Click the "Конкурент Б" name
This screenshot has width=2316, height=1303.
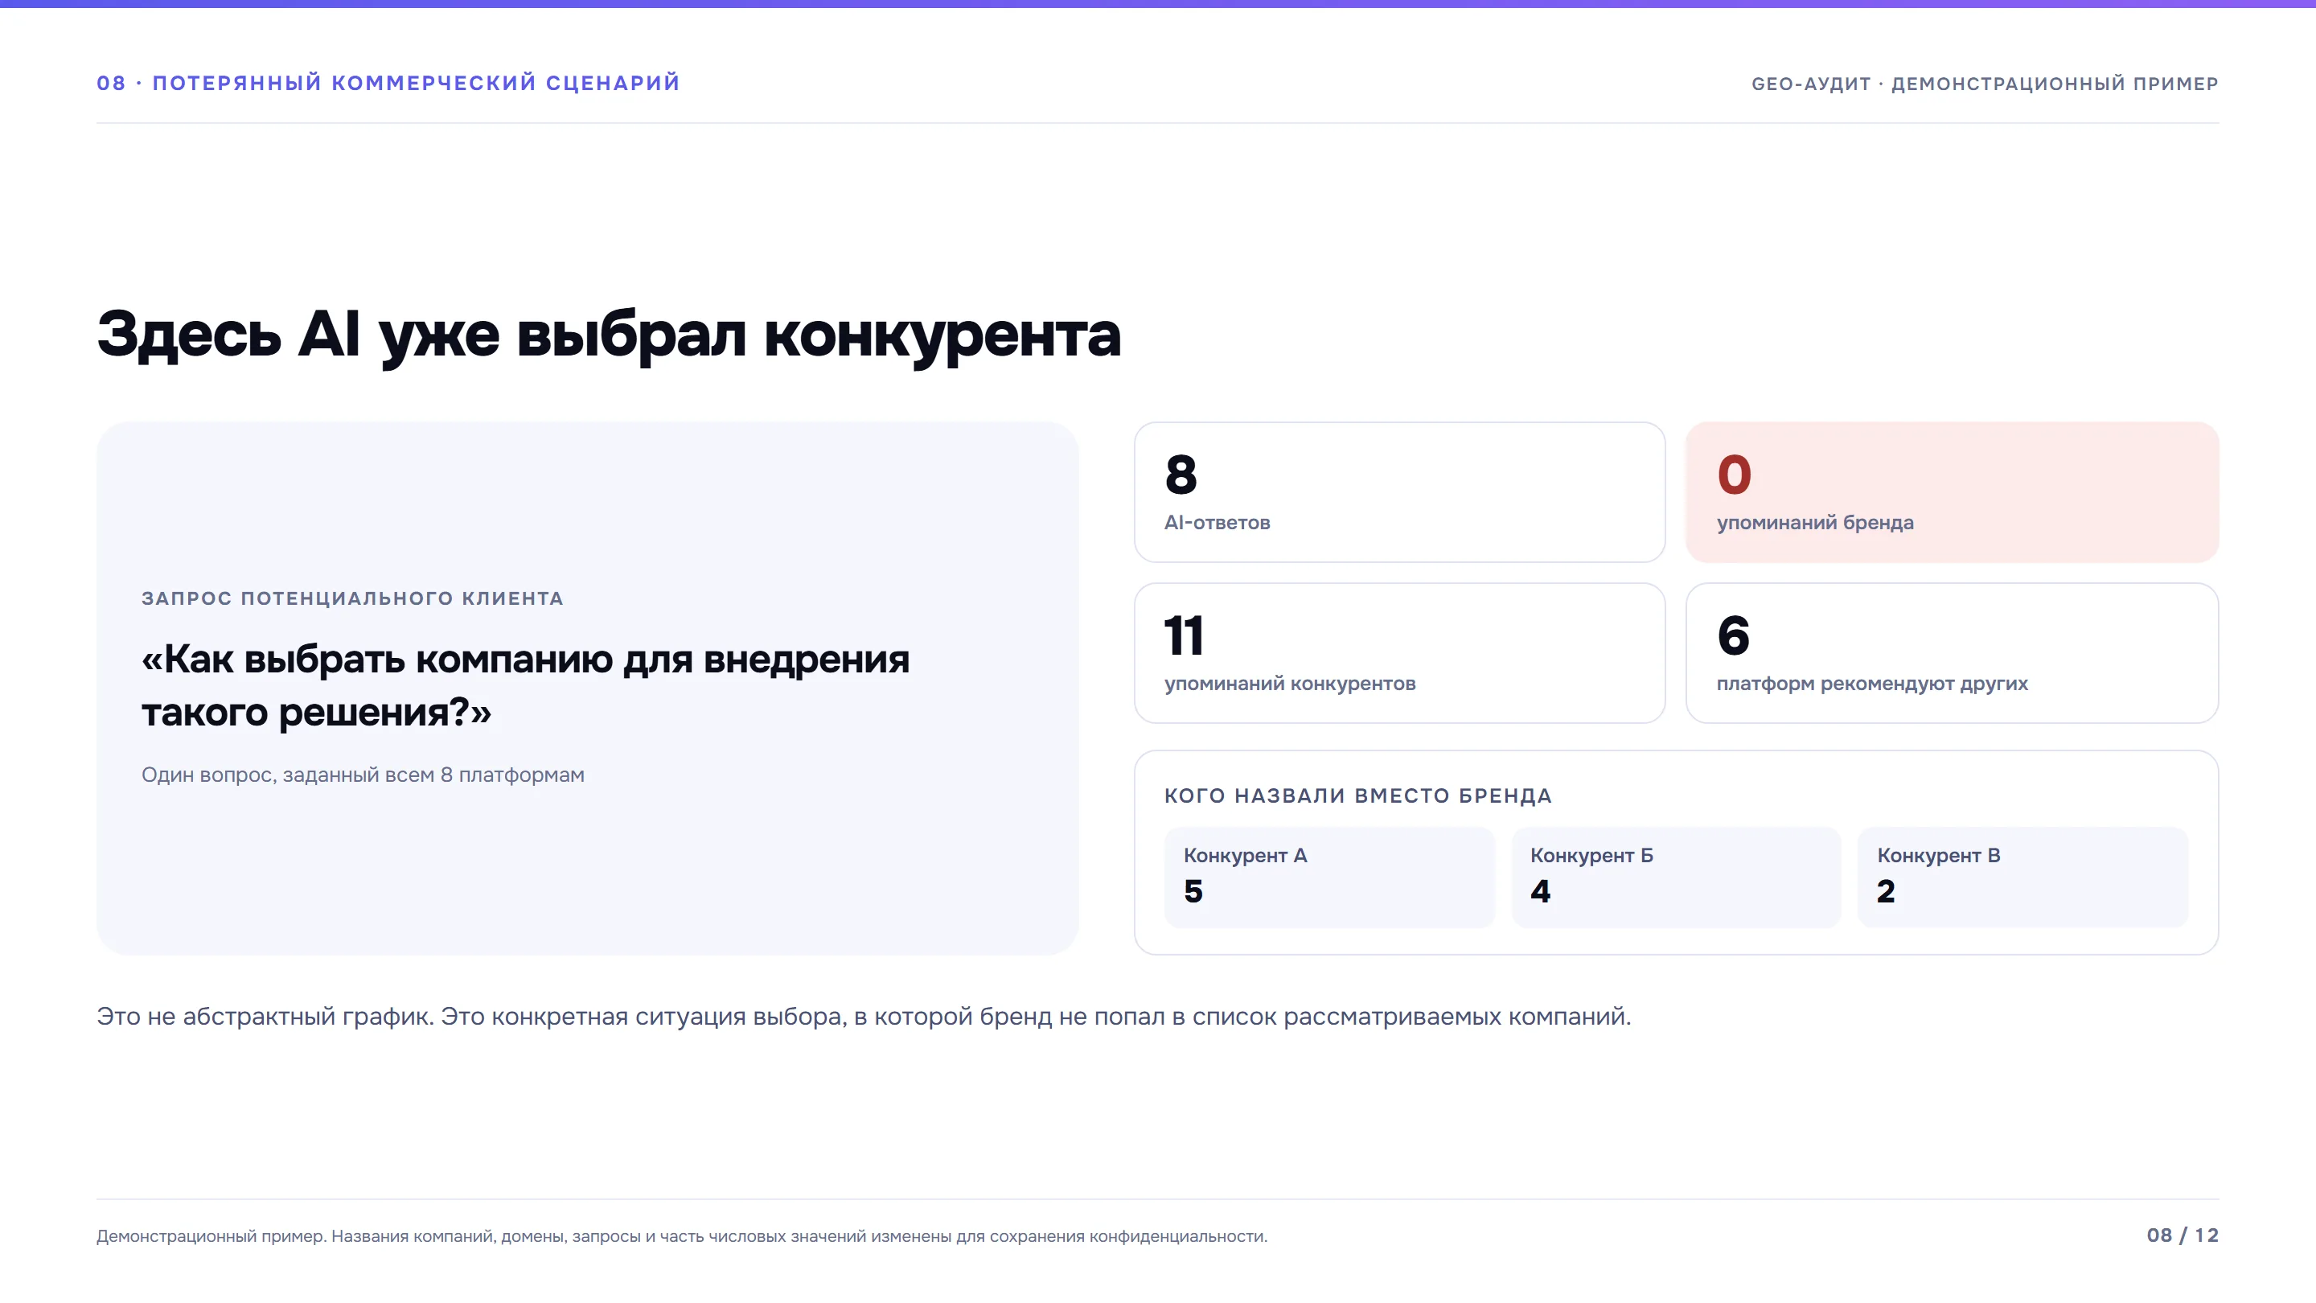1591,855
